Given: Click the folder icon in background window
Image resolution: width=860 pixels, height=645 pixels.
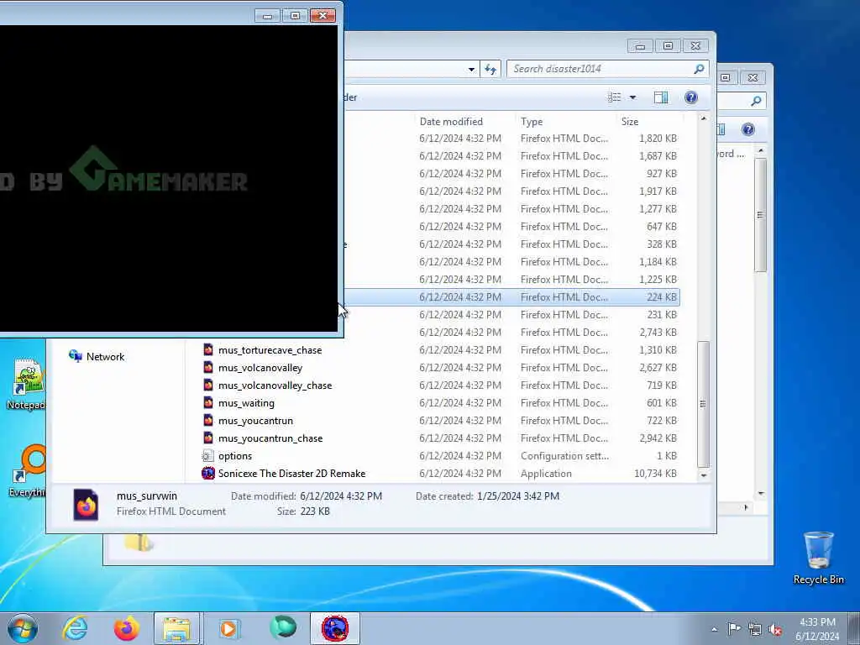Looking at the screenshot, I should [x=138, y=543].
